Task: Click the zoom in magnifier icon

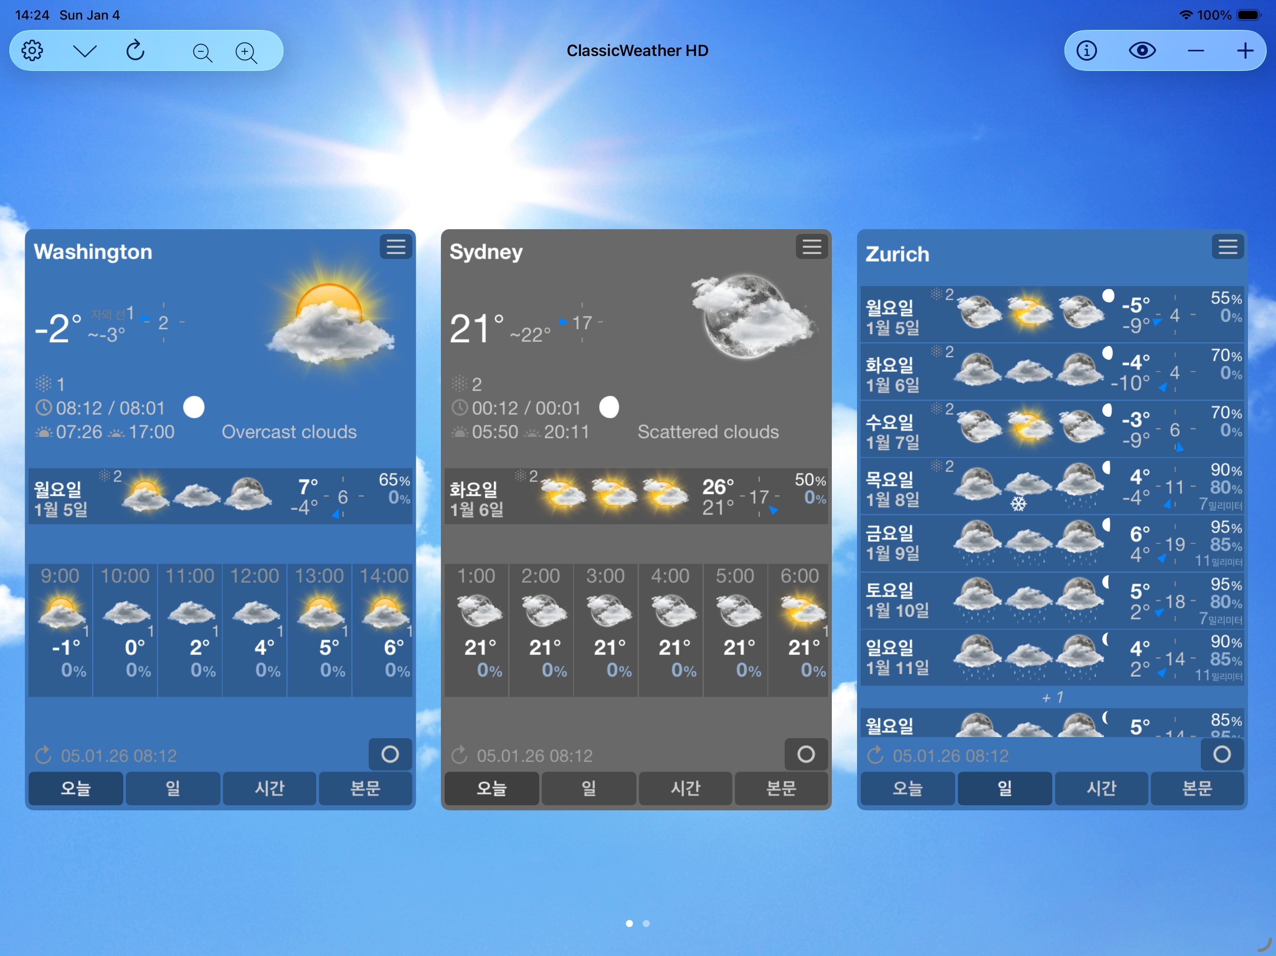Action: [x=246, y=52]
